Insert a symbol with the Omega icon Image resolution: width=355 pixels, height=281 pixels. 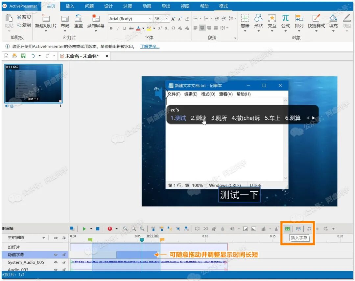click(x=173, y=28)
